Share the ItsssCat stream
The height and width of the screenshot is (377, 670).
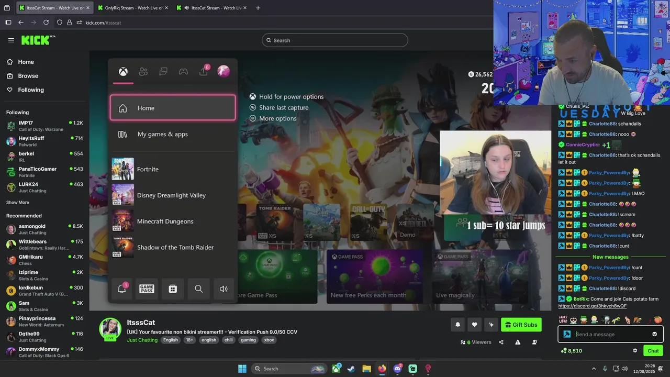coord(501,342)
